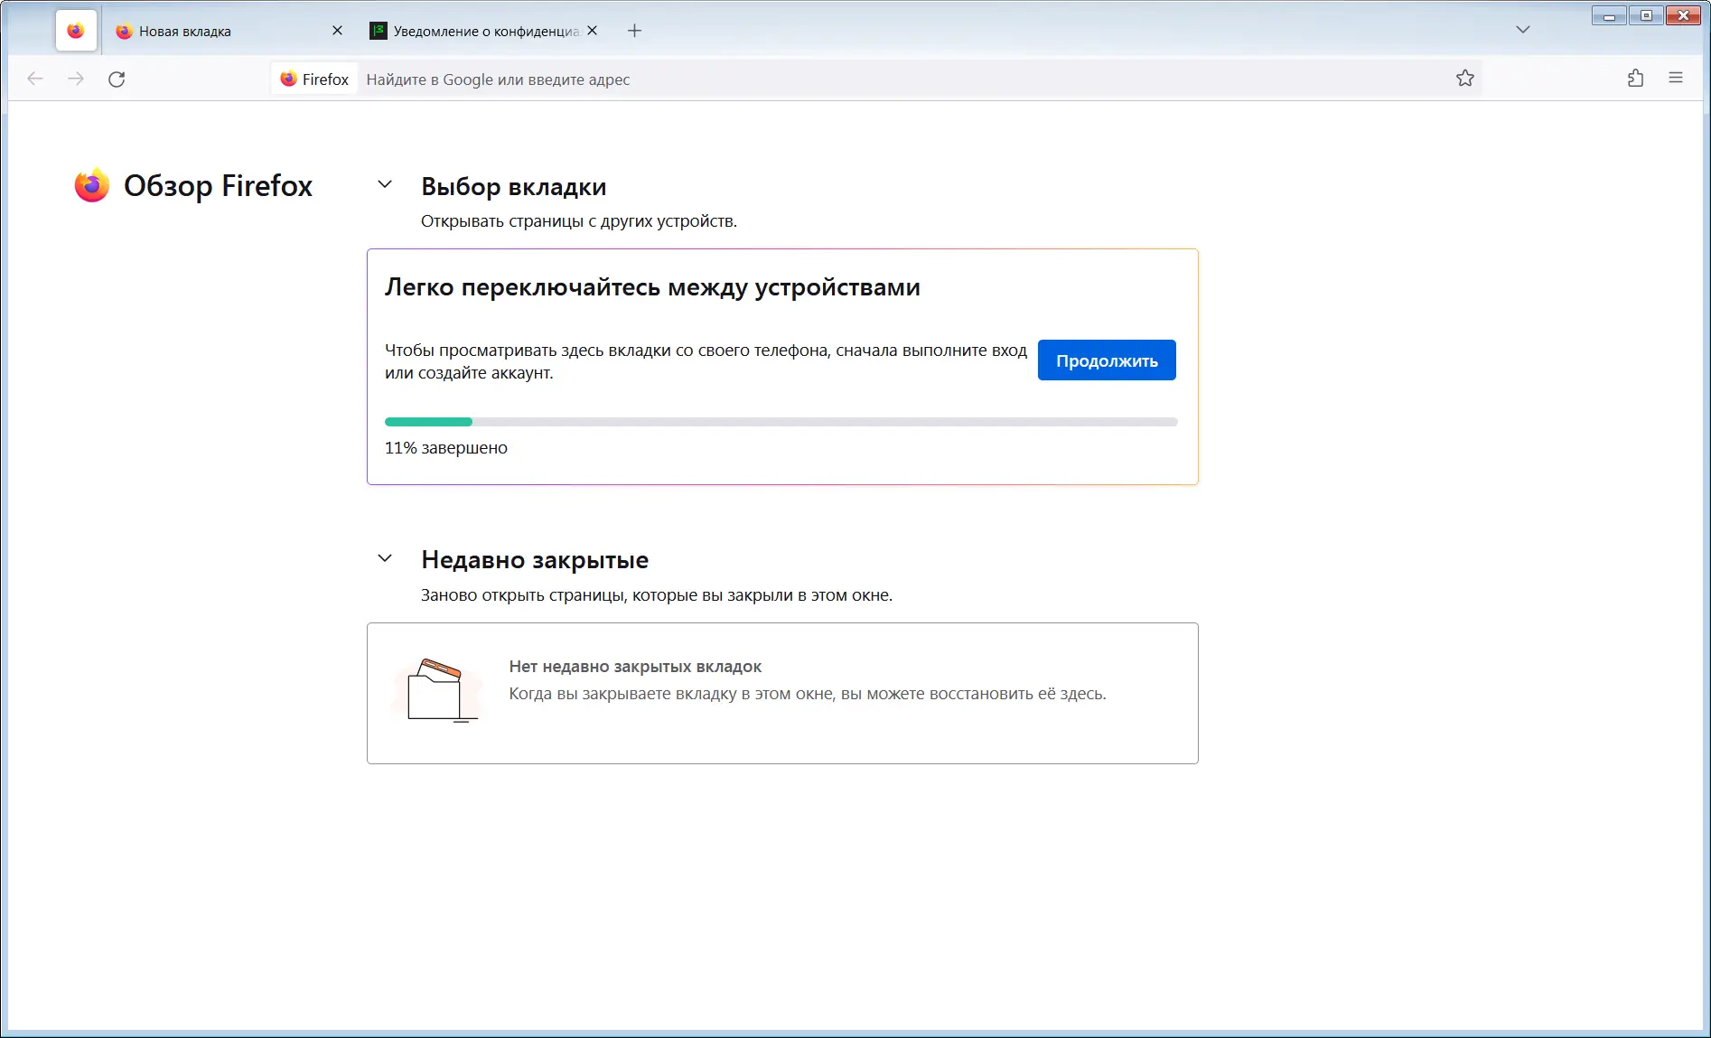Switch to the Уведомление о конфиденциальности tab
This screenshot has width=1711, height=1038.
485,31
